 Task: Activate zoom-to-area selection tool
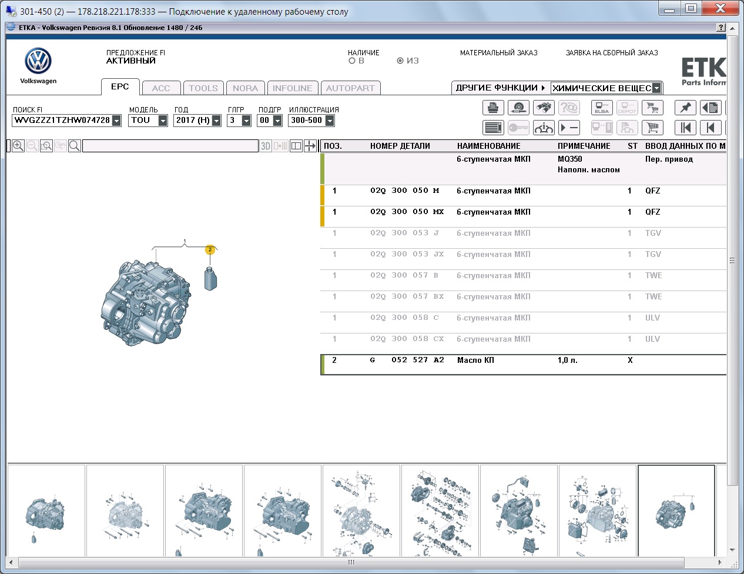pyautogui.click(x=46, y=146)
